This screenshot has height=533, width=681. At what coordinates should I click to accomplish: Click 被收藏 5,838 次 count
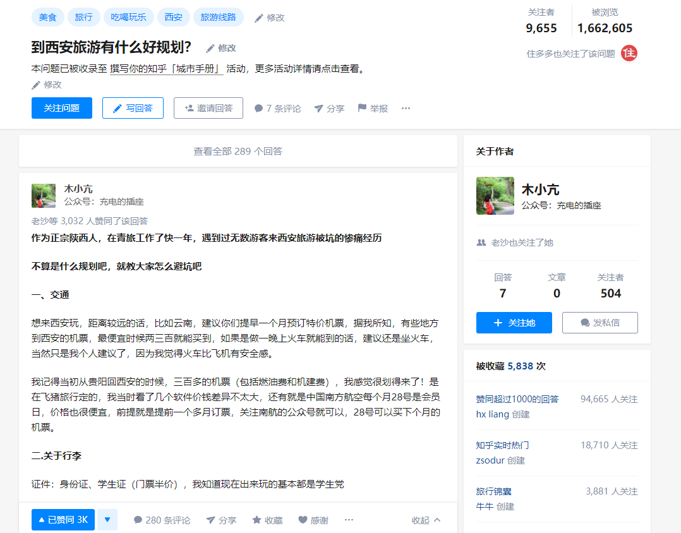pos(510,366)
